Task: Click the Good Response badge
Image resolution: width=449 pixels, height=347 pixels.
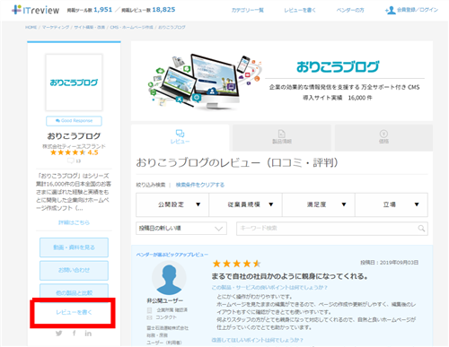Action: (x=74, y=121)
